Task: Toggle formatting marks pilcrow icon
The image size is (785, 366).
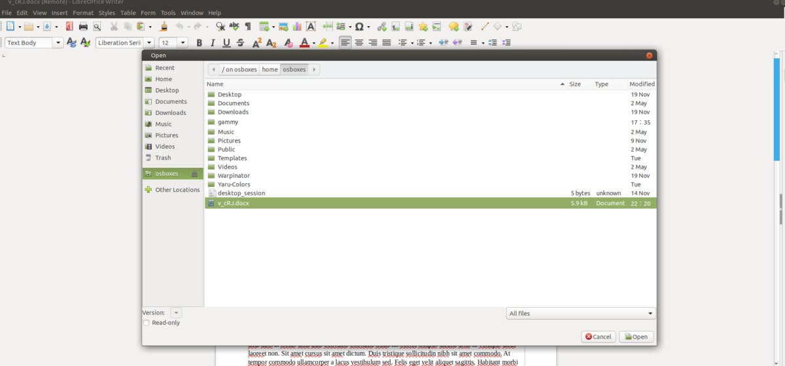Action: [x=248, y=27]
